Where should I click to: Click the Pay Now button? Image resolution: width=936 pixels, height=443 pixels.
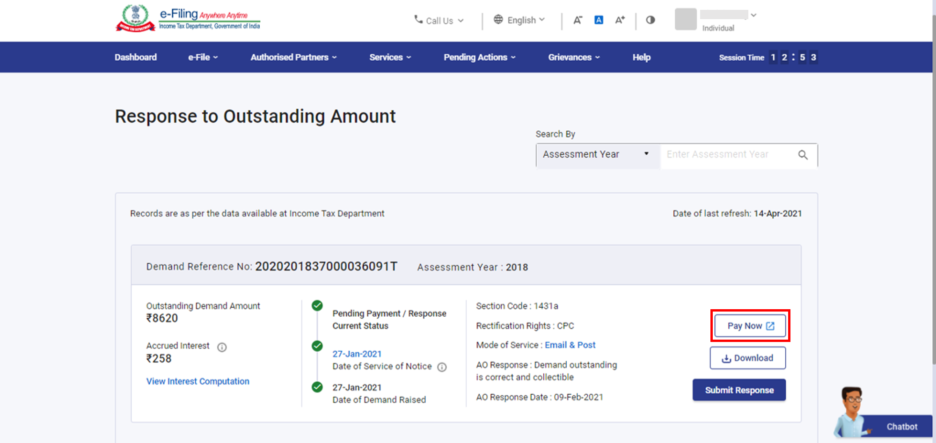pos(749,326)
